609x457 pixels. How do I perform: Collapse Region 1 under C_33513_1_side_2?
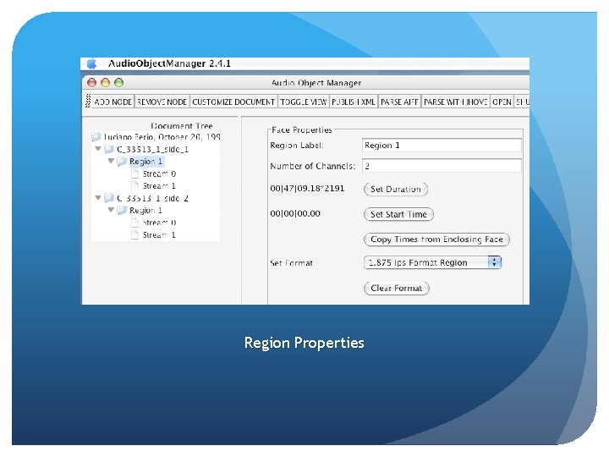coord(111,210)
